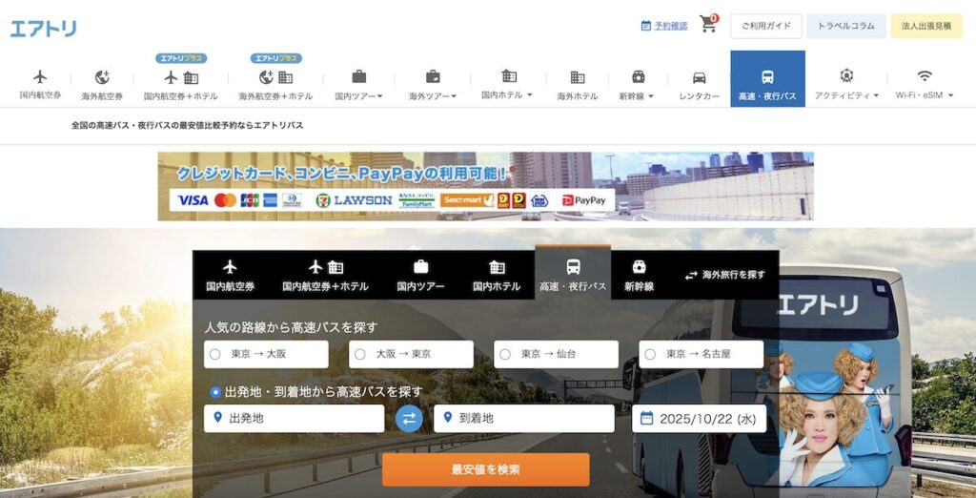
Task: Click the 海外航空券 globe icon in top navigation
Action: tap(102, 77)
